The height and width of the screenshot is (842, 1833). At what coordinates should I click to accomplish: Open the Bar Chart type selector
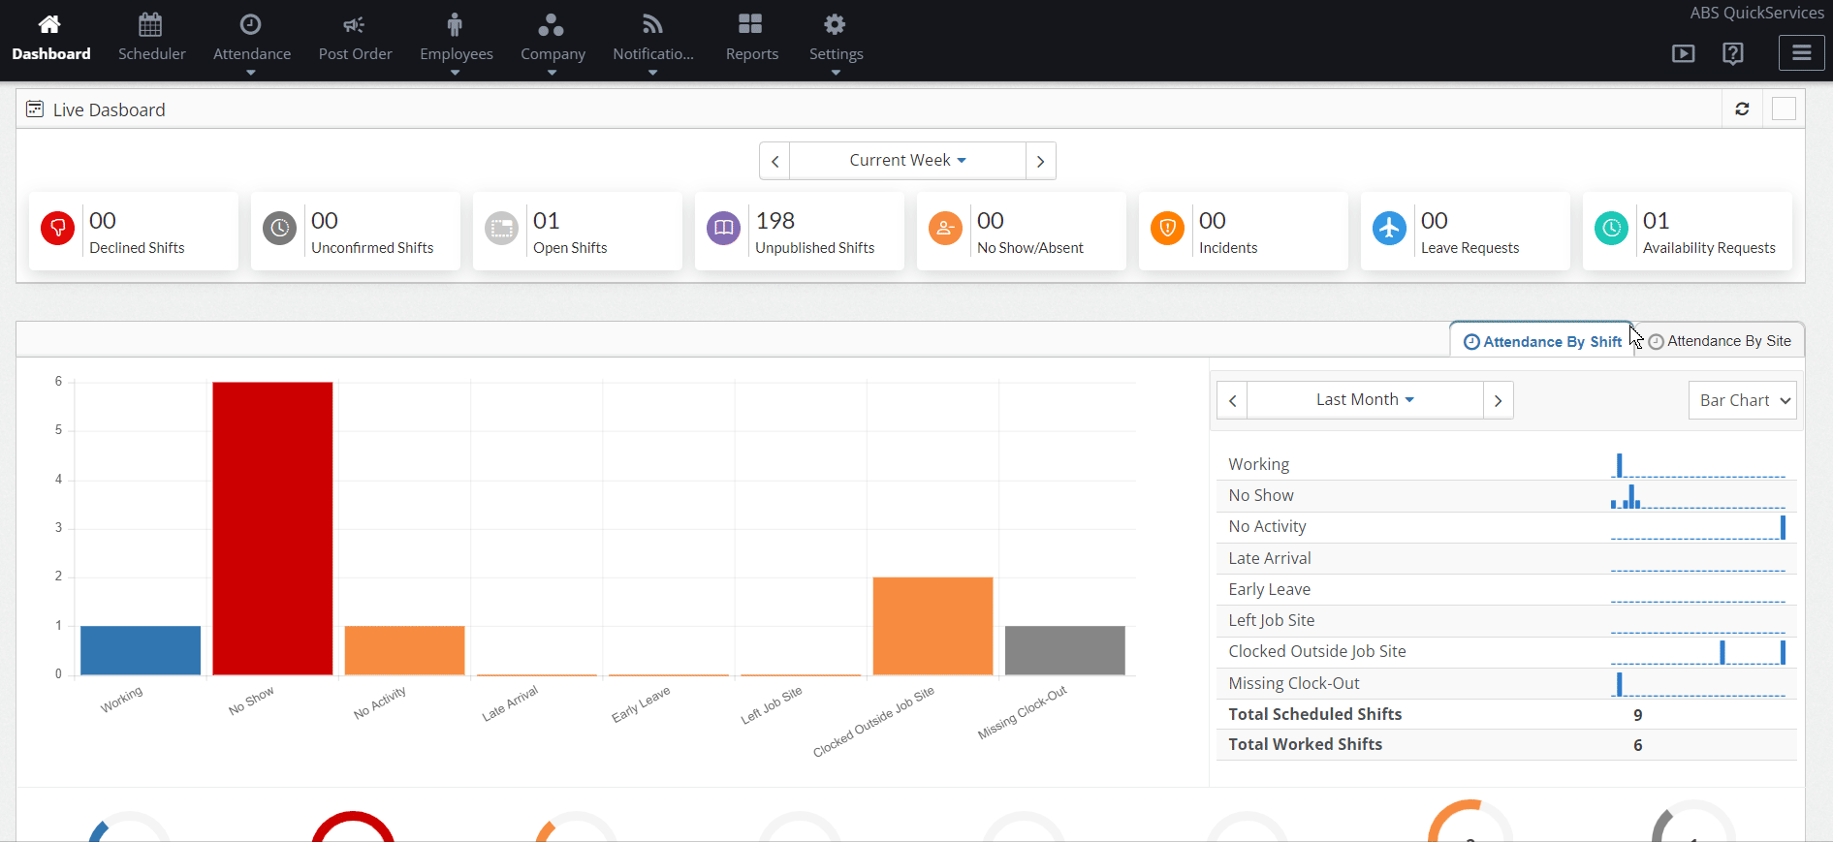coord(1743,400)
